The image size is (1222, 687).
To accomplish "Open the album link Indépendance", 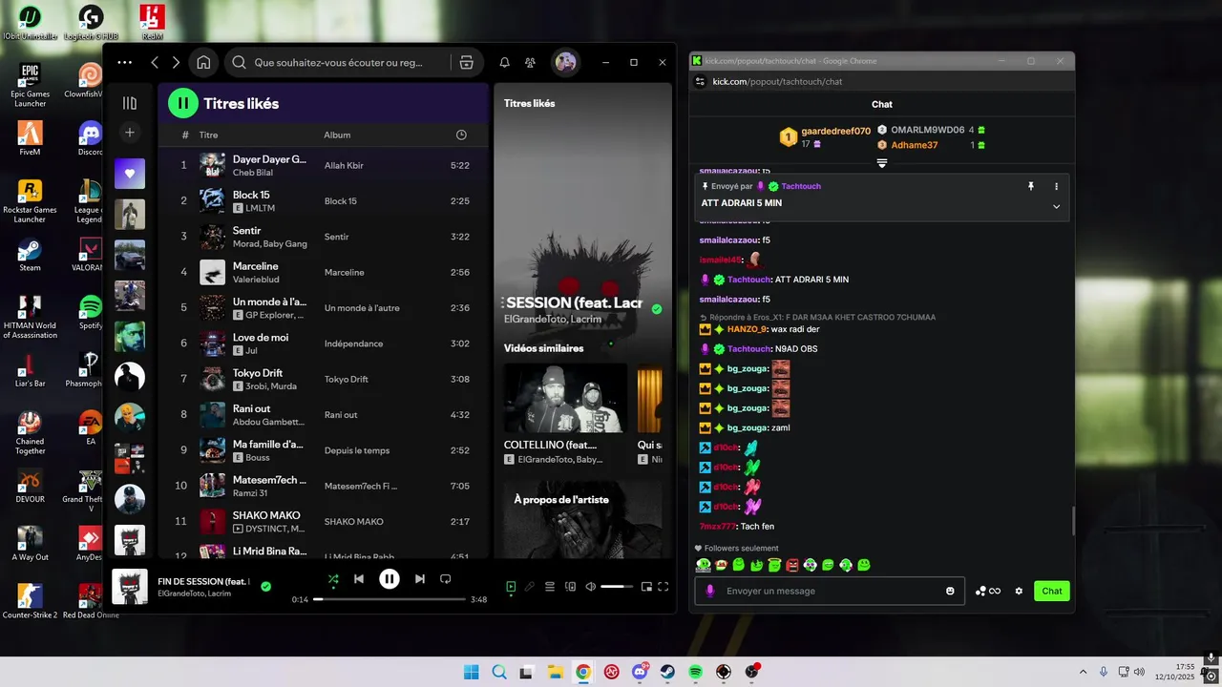I will tap(353, 343).
